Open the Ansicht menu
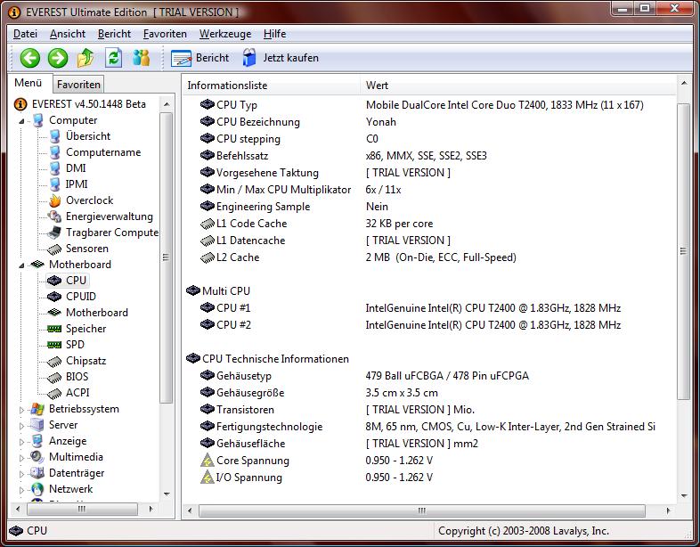The image size is (700, 547). tap(68, 34)
